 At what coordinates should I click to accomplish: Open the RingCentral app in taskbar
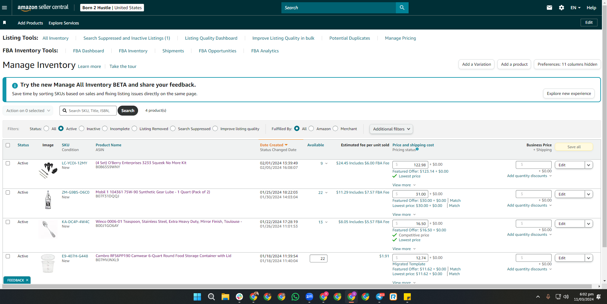[393, 297]
